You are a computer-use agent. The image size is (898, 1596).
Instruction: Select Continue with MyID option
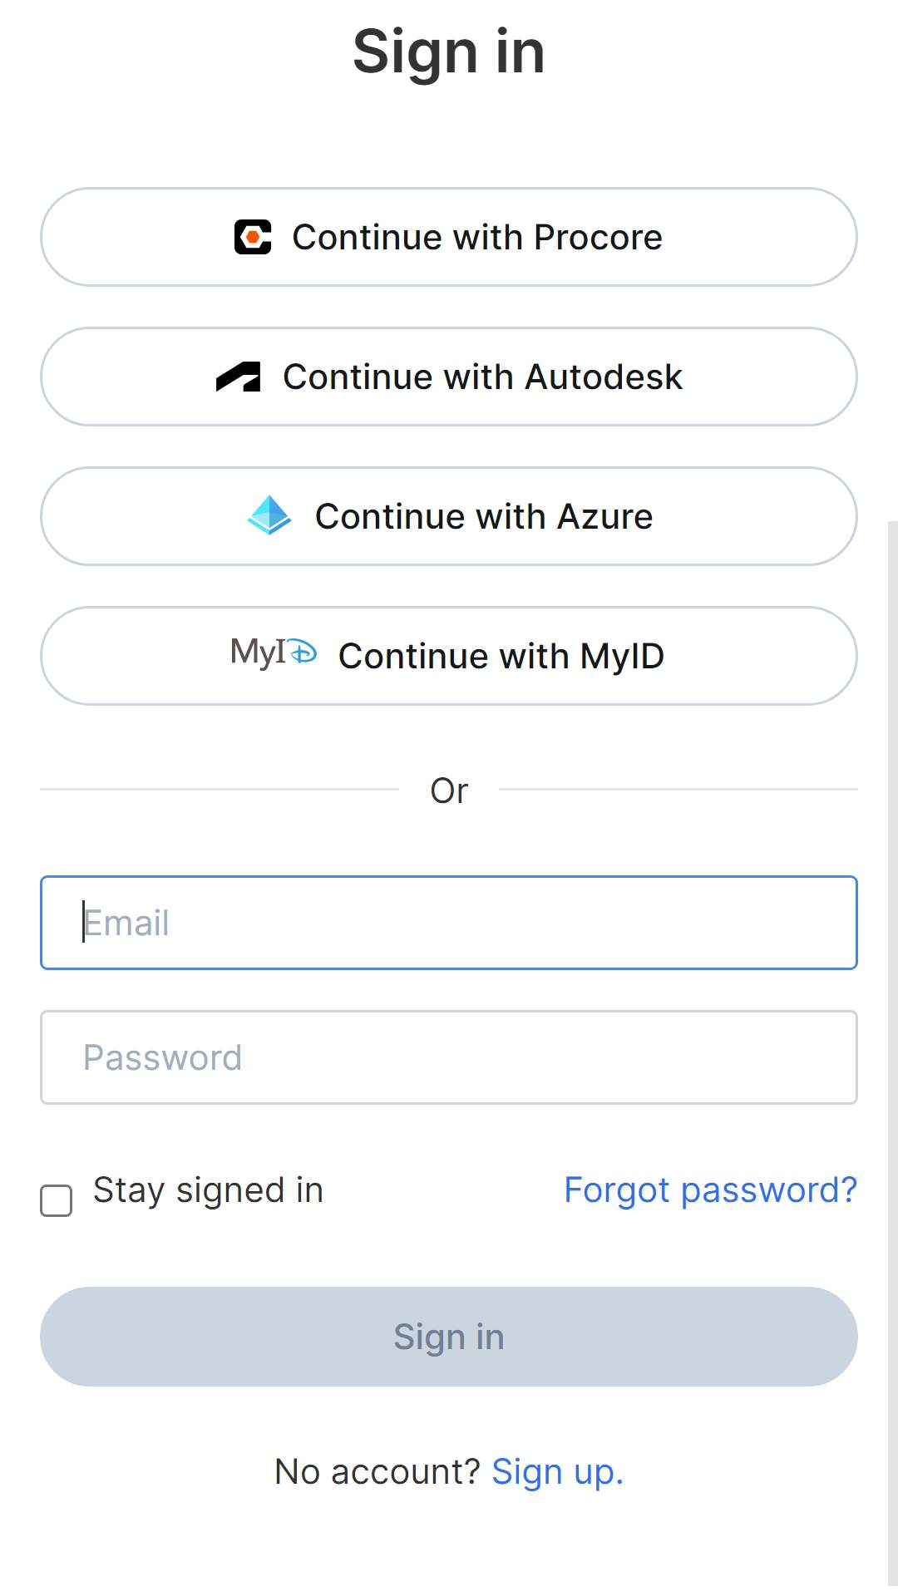click(x=449, y=656)
